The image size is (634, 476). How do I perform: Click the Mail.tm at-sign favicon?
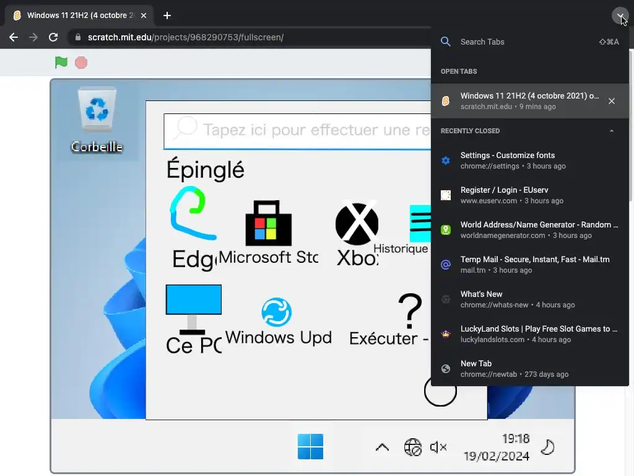[x=446, y=265]
